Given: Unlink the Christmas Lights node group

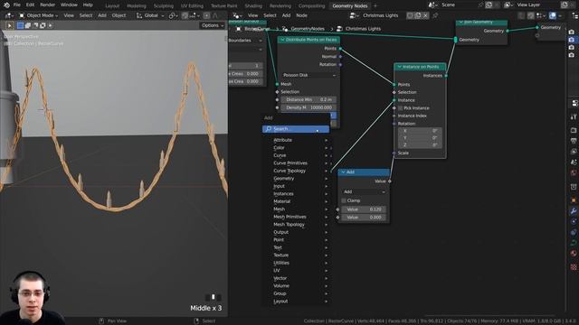Looking at the screenshot, I should tap(425, 15).
